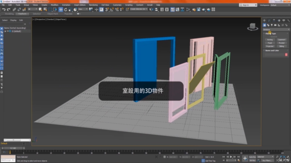Click the Awning window type button
The height and width of the screenshot is (163, 291).
tap(270, 40)
